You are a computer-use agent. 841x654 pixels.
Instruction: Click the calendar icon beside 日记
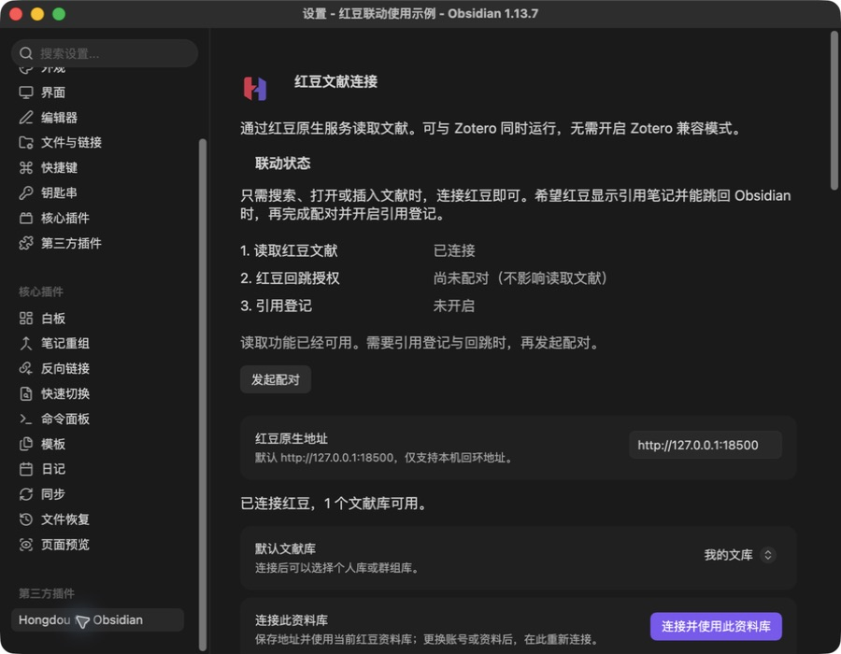point(26,470)
